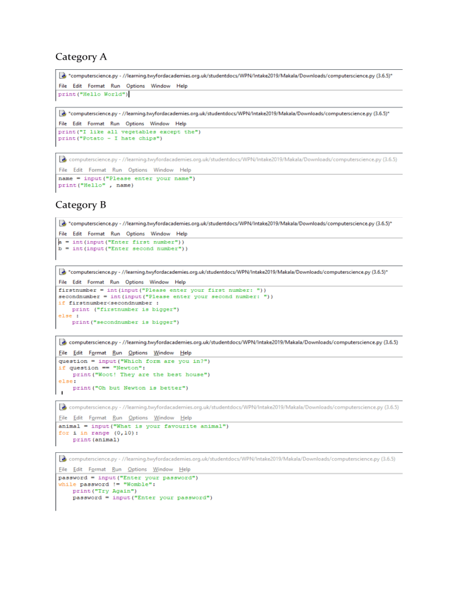
Task: Open Help menu in the password window
Action: [x=184, y=470]
